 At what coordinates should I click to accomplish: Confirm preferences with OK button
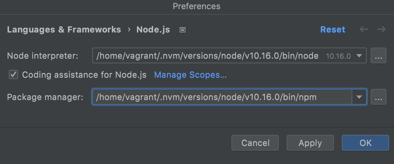coord(365,143)
